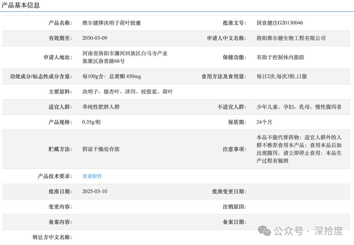
Task: Select the label 食用方法及食用量:
Action: [224, 77]
